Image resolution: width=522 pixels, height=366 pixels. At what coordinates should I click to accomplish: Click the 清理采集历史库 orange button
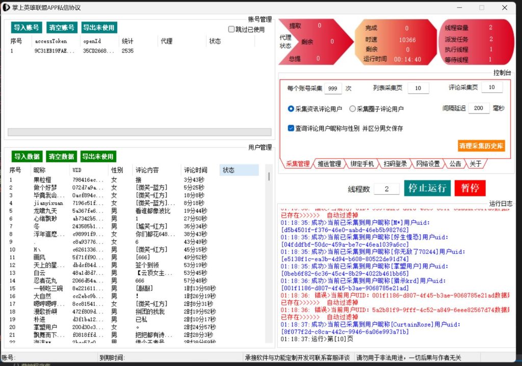pyautogui.click(x=481, y=146)
